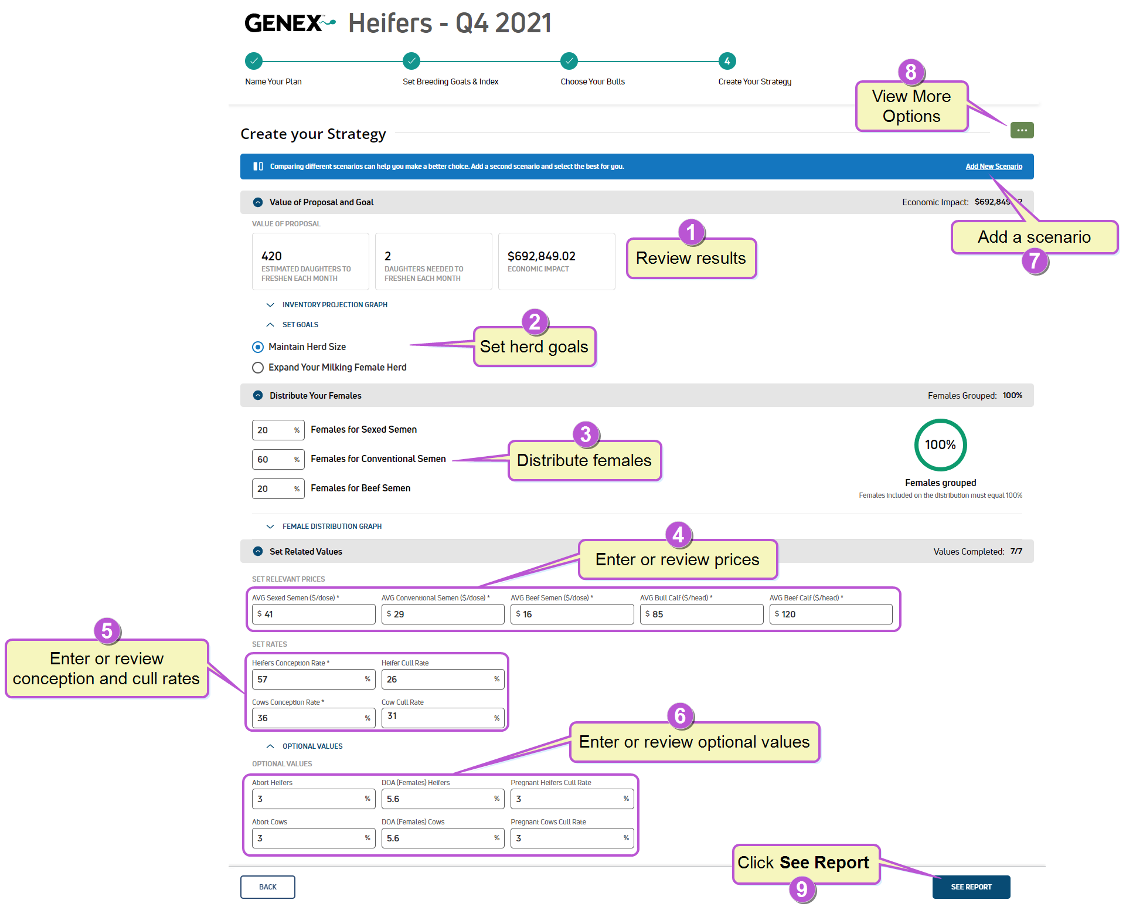Click the Add New Scenario link
Viewport: 1126px width, 910px height.
[994, 167]
